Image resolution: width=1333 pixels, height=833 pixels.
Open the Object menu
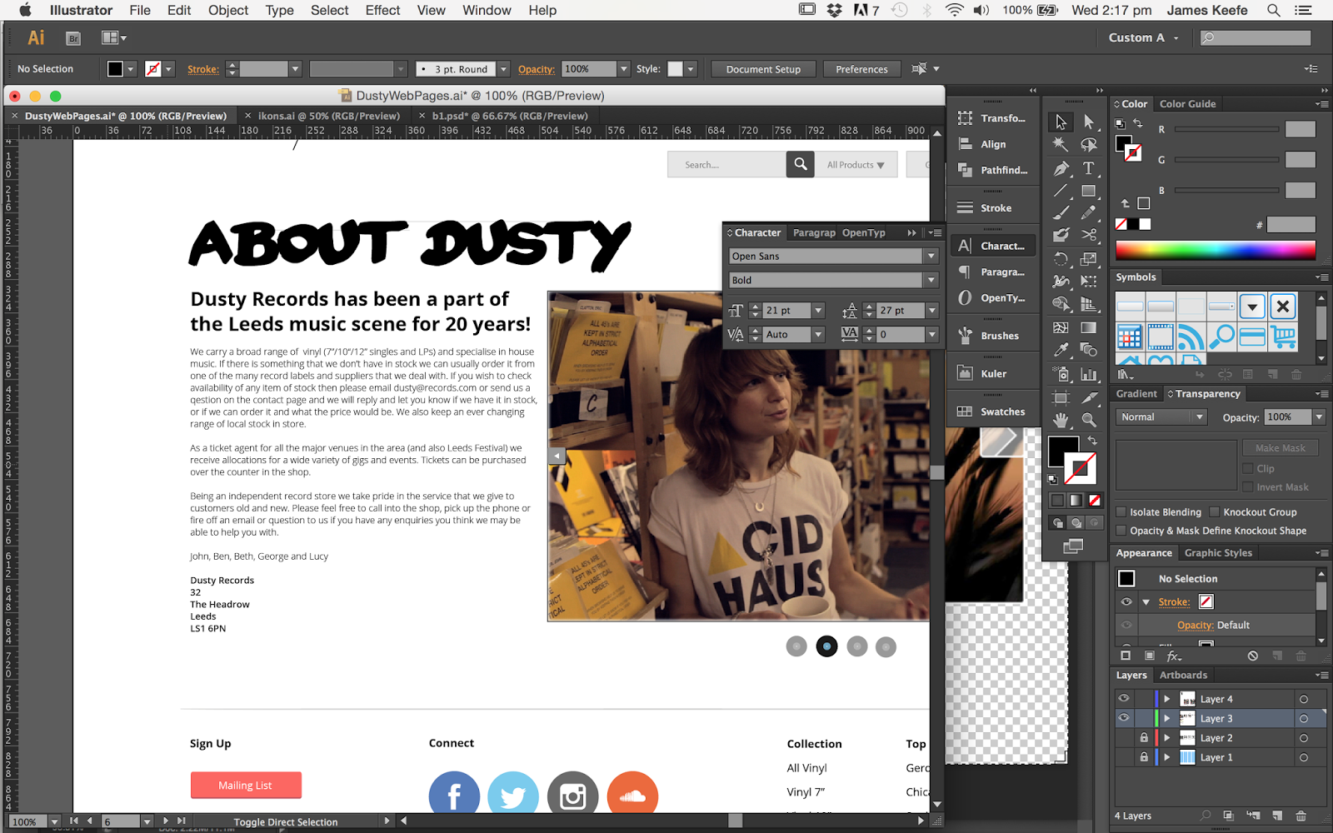click(228, 10)
